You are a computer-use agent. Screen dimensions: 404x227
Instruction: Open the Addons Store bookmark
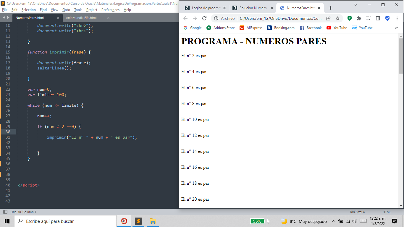(221, 28)
